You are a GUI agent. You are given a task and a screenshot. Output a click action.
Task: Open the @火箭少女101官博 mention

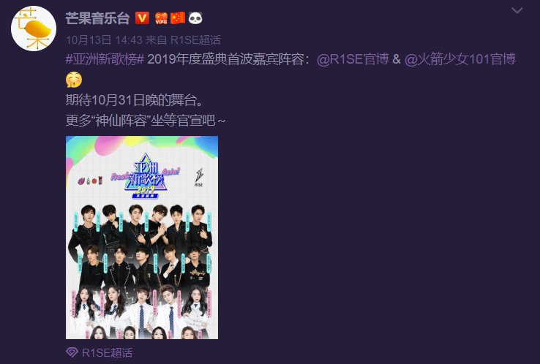460,59
